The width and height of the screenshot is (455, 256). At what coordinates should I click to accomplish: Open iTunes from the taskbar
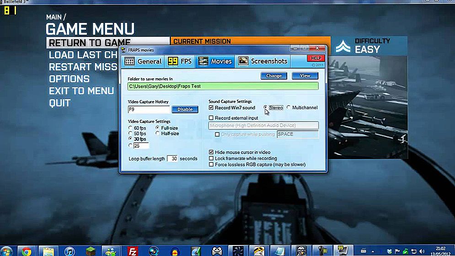click(70, 251)
